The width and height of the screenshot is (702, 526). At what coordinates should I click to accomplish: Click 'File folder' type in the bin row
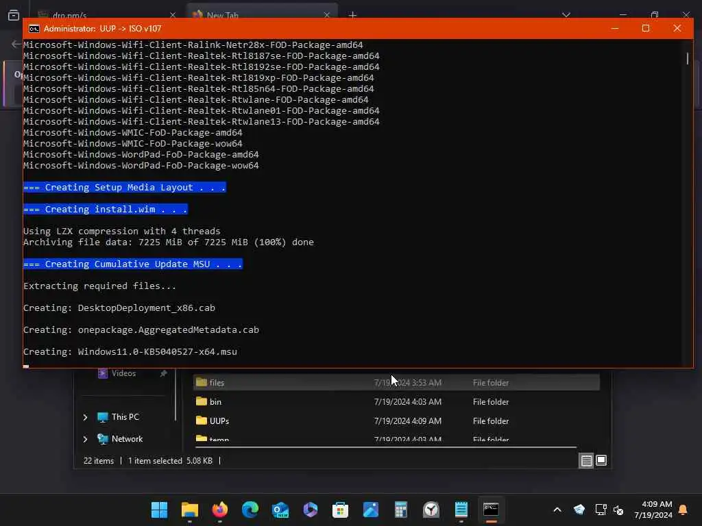point(491,401)
